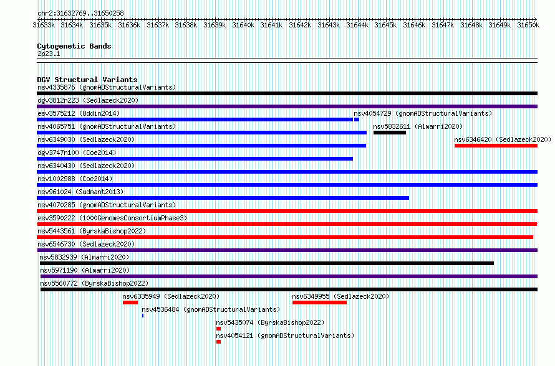Select esv3590222 1000GenomesConsortiumPhase3 label
Viewport: 555px width, 366px height.
[112, 218]
